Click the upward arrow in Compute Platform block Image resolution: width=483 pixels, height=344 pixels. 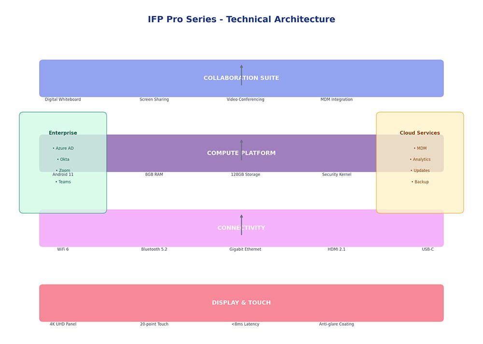coord(241,150)
